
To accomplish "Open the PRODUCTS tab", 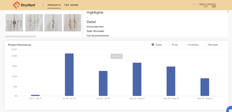I will [54, 5].
